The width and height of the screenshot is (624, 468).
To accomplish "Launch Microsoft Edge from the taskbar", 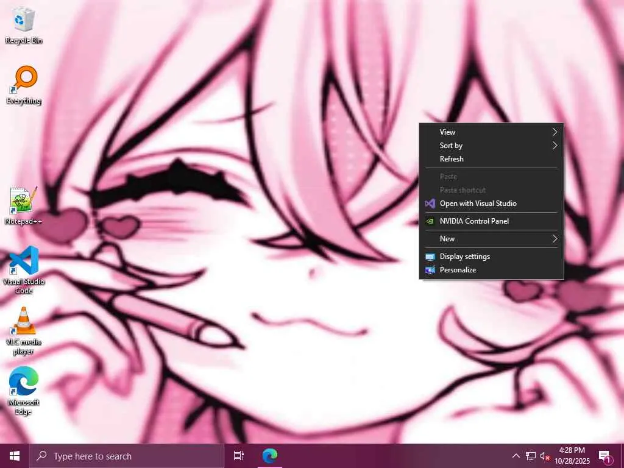I will (x=270, y=456).
